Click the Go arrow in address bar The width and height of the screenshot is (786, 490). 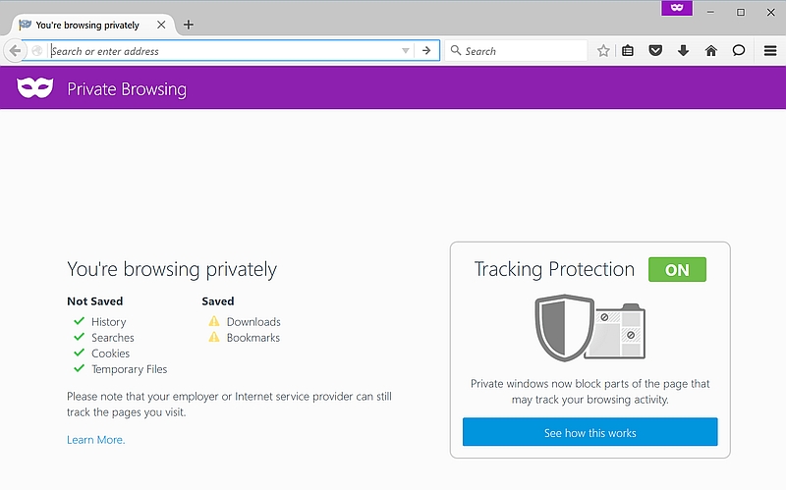point(426,51)
